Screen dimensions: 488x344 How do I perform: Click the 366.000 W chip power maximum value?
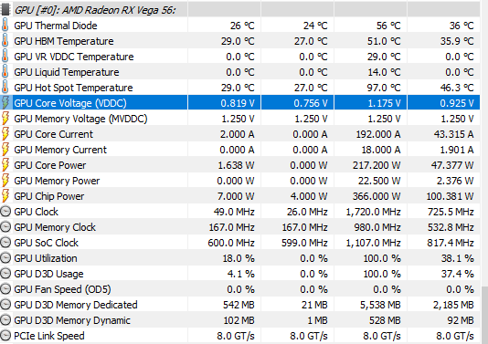[x=377, y=196]
